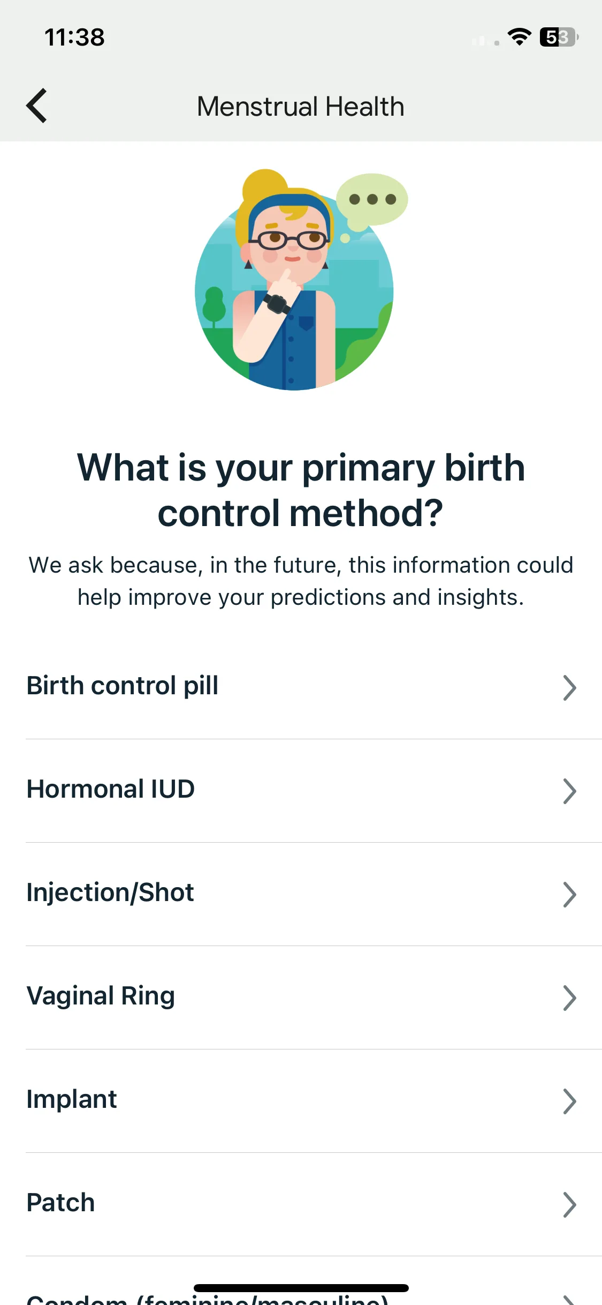Tap the smartwatch in the illustration
The height and width of the screenshot is (1305, 602).
coord(277,304)
